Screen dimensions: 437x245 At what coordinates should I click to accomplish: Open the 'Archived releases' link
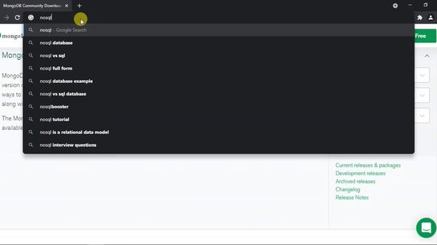point(355,182)
